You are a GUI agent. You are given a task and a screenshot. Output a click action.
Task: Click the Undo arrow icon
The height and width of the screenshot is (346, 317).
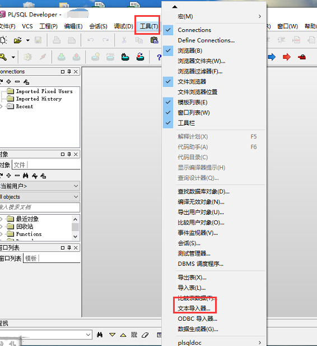pos(90,40)
